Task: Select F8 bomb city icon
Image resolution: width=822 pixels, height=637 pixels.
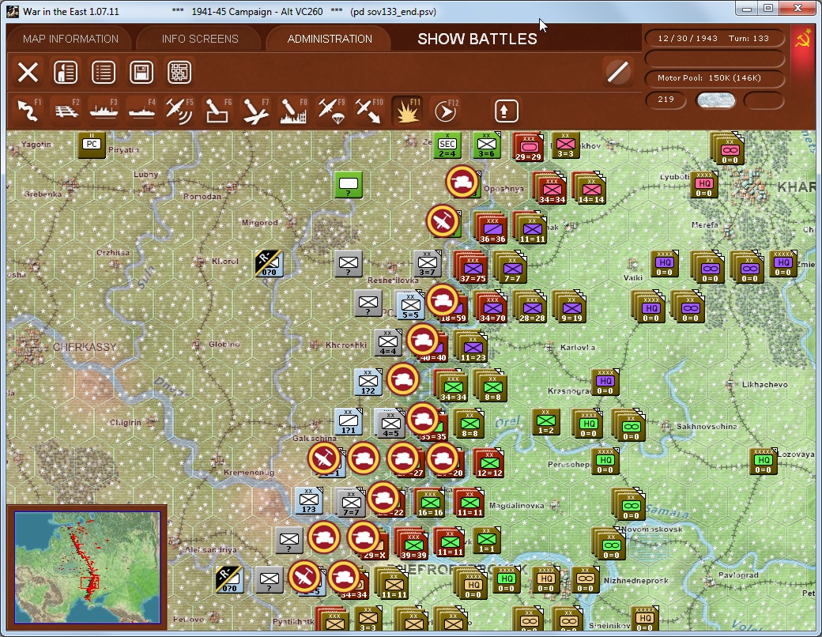Action: (293, 111)
